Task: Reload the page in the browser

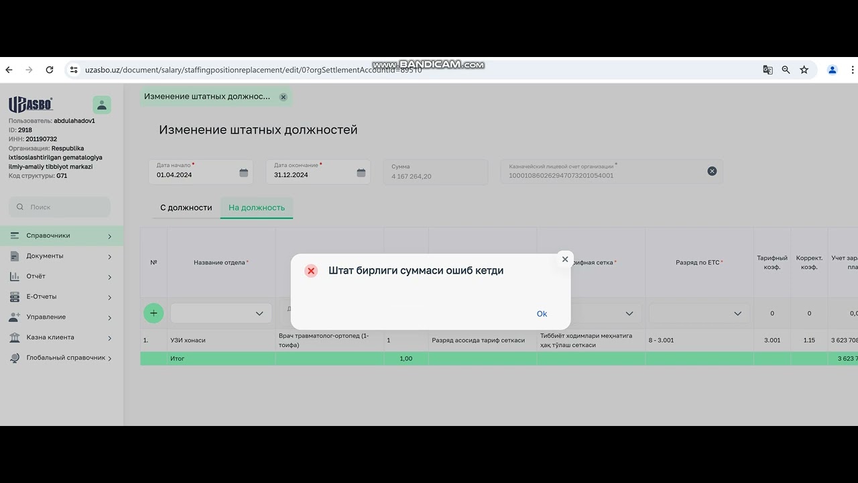Action: click(49, 70)
